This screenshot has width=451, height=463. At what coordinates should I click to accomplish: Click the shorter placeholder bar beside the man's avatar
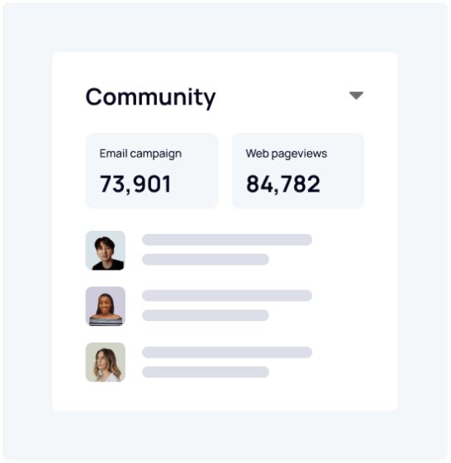(x=205, y=259)
